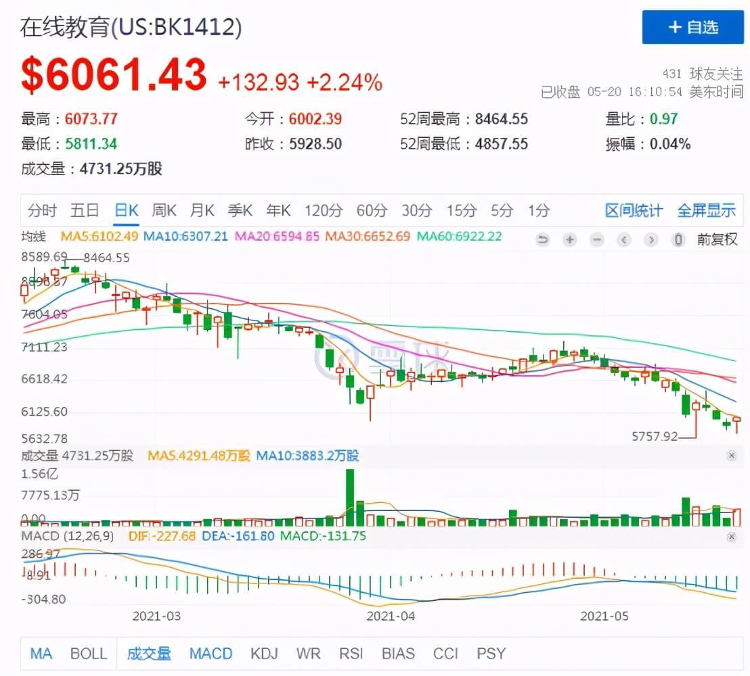Shift chart left with the back chevron
This screenshot has width=750, height=676.
(x=623, y=239)
